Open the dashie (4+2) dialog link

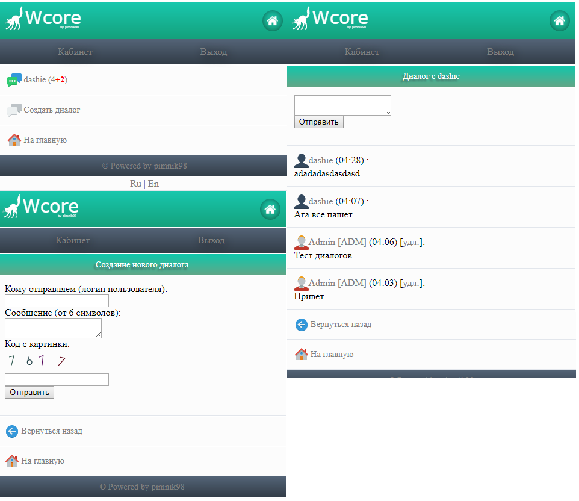click(45, 80)
